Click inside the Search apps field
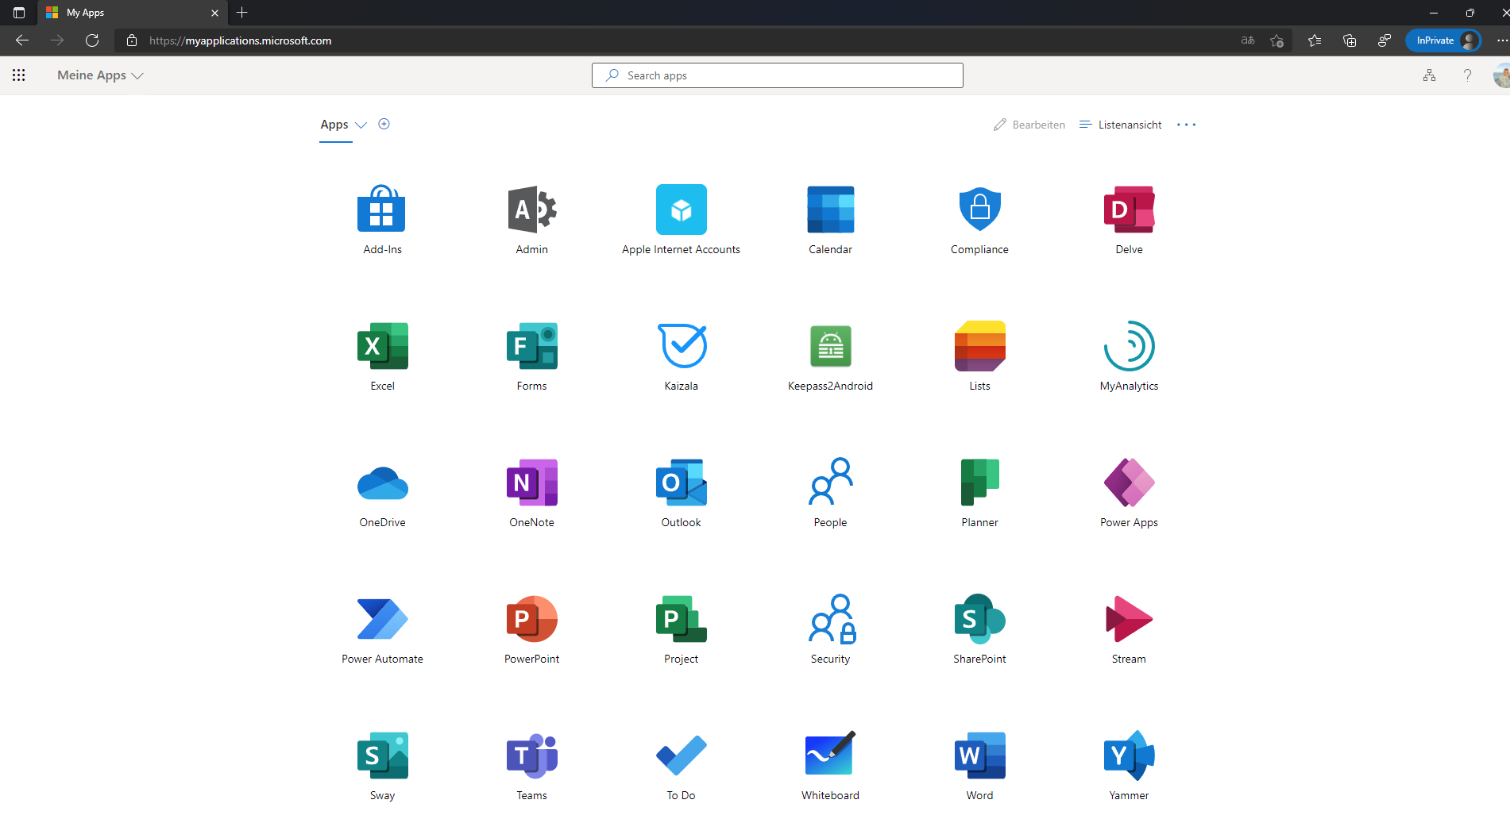Viewport: 1510px width, 819px height. (777, 75)
